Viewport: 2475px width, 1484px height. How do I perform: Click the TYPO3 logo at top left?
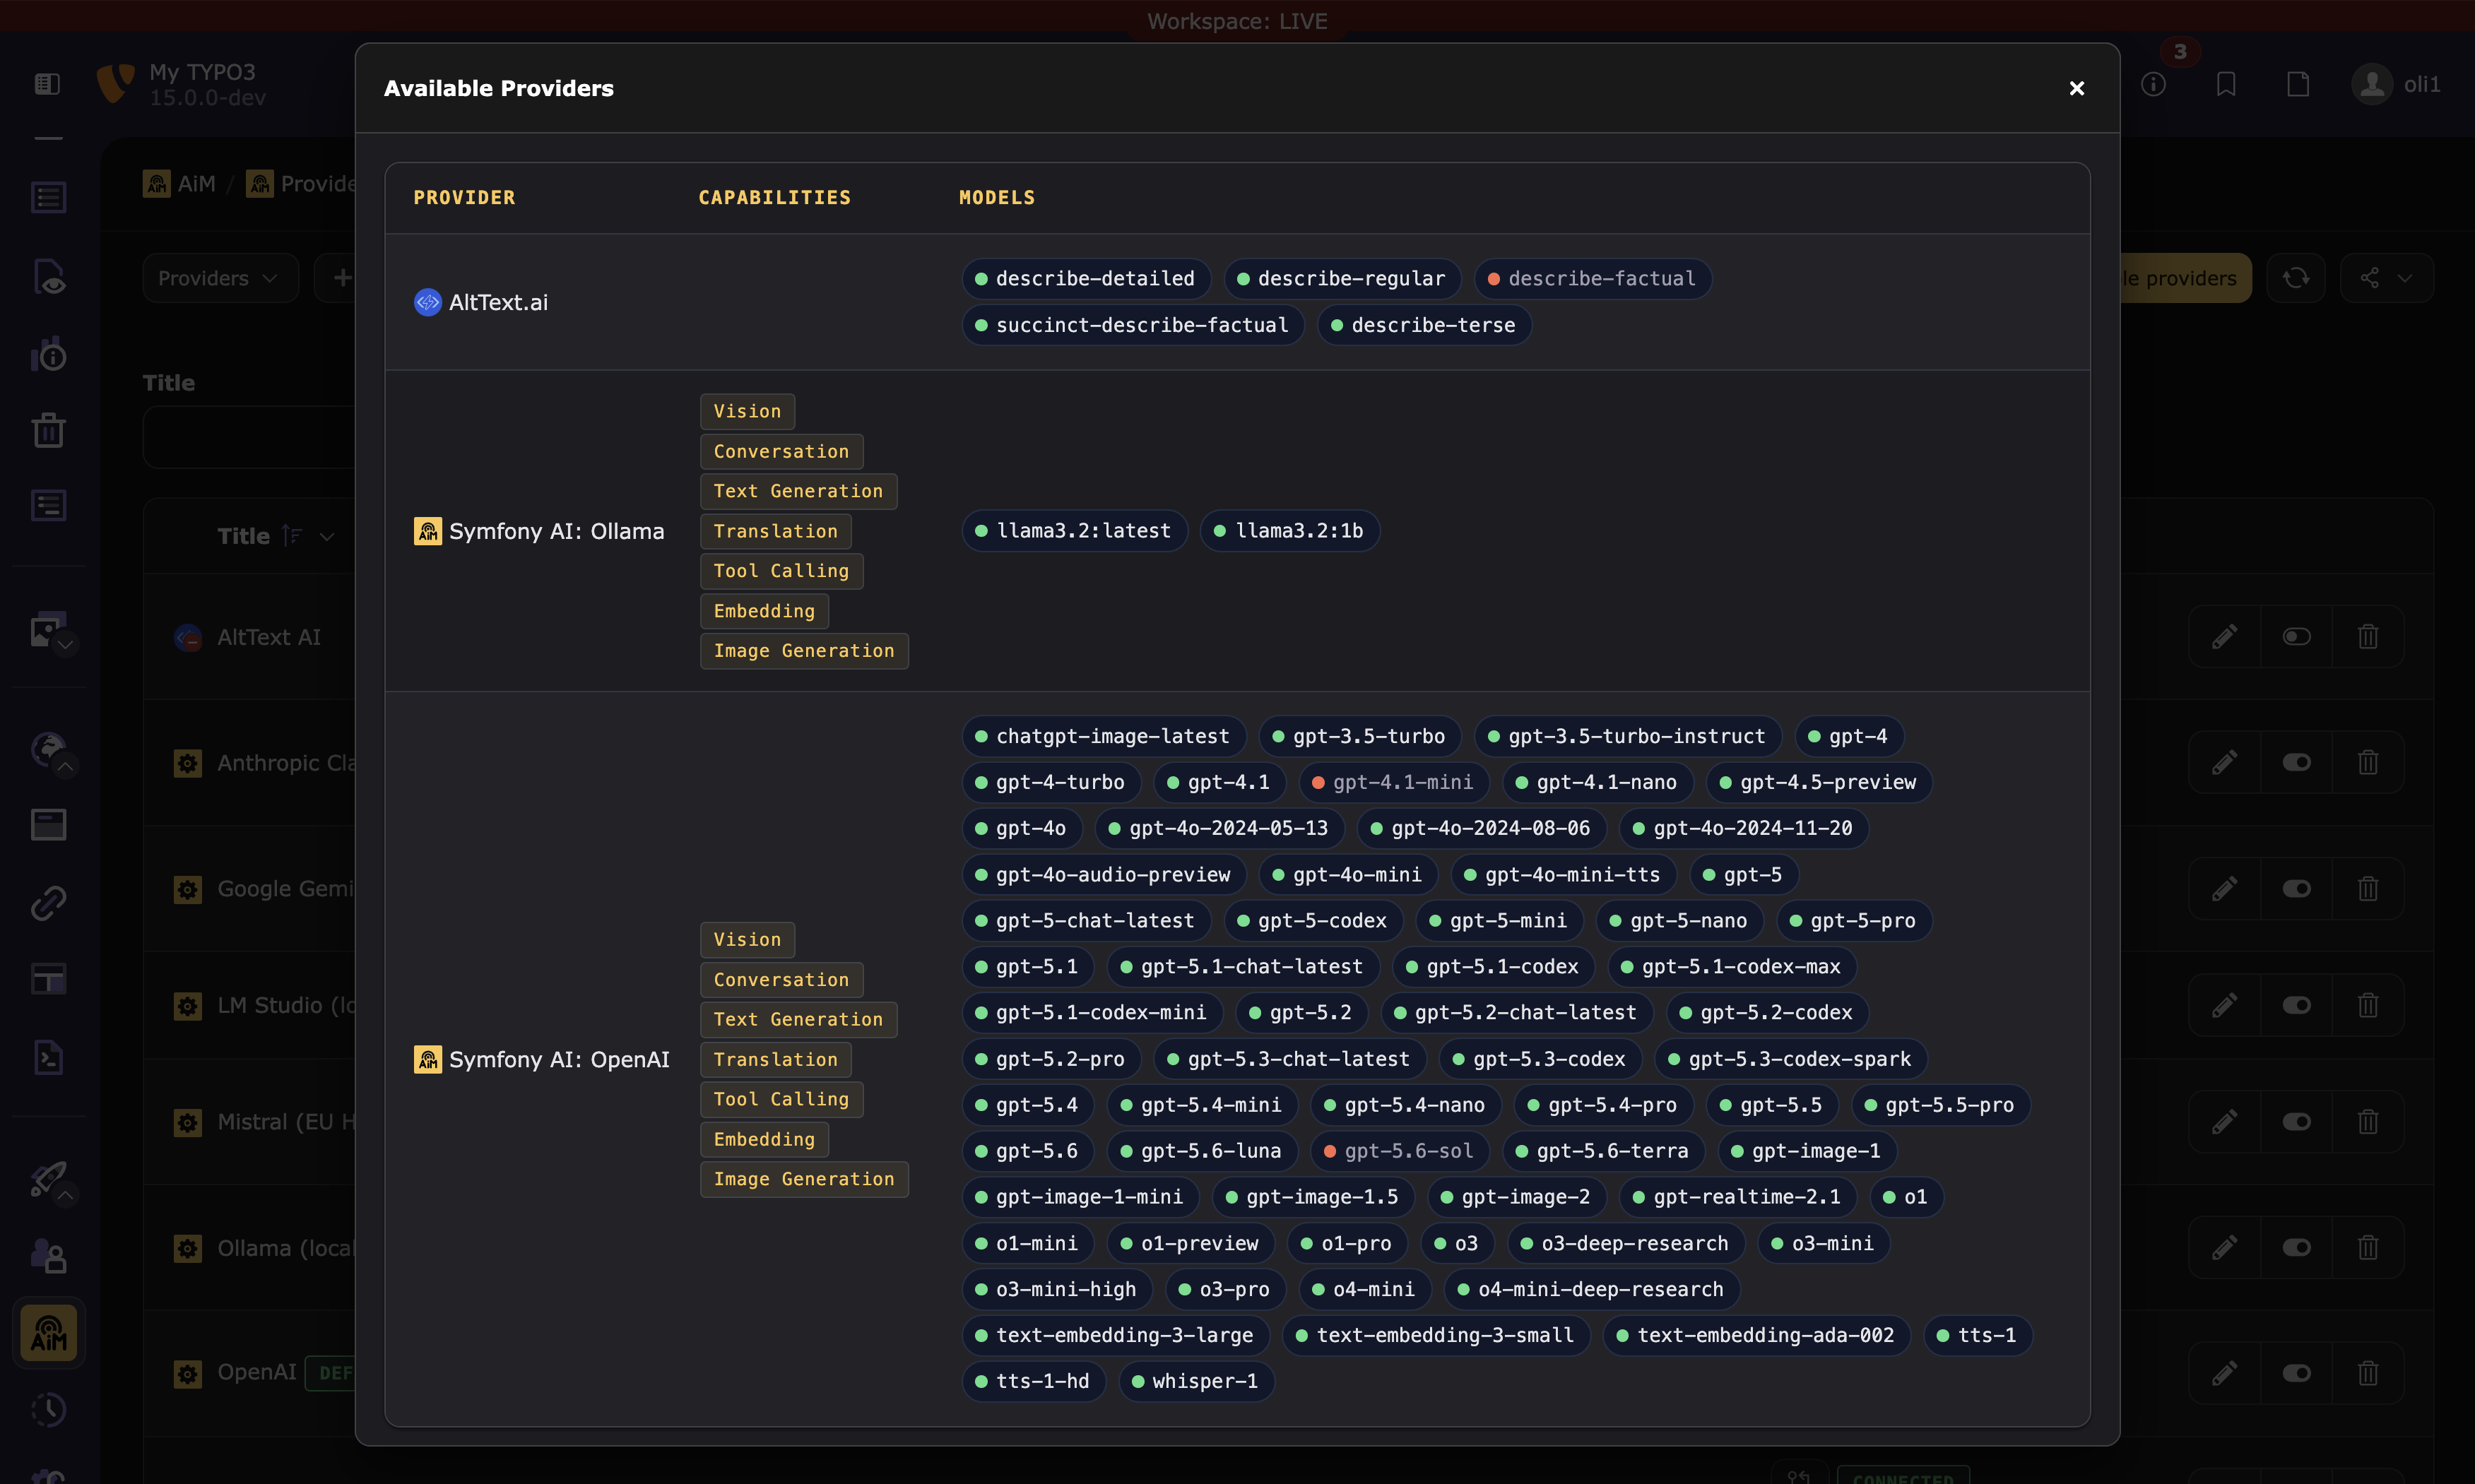pos(116,84)
